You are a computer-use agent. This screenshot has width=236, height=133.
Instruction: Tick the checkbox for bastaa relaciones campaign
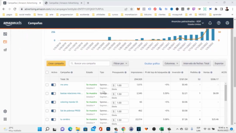[47, 93]
